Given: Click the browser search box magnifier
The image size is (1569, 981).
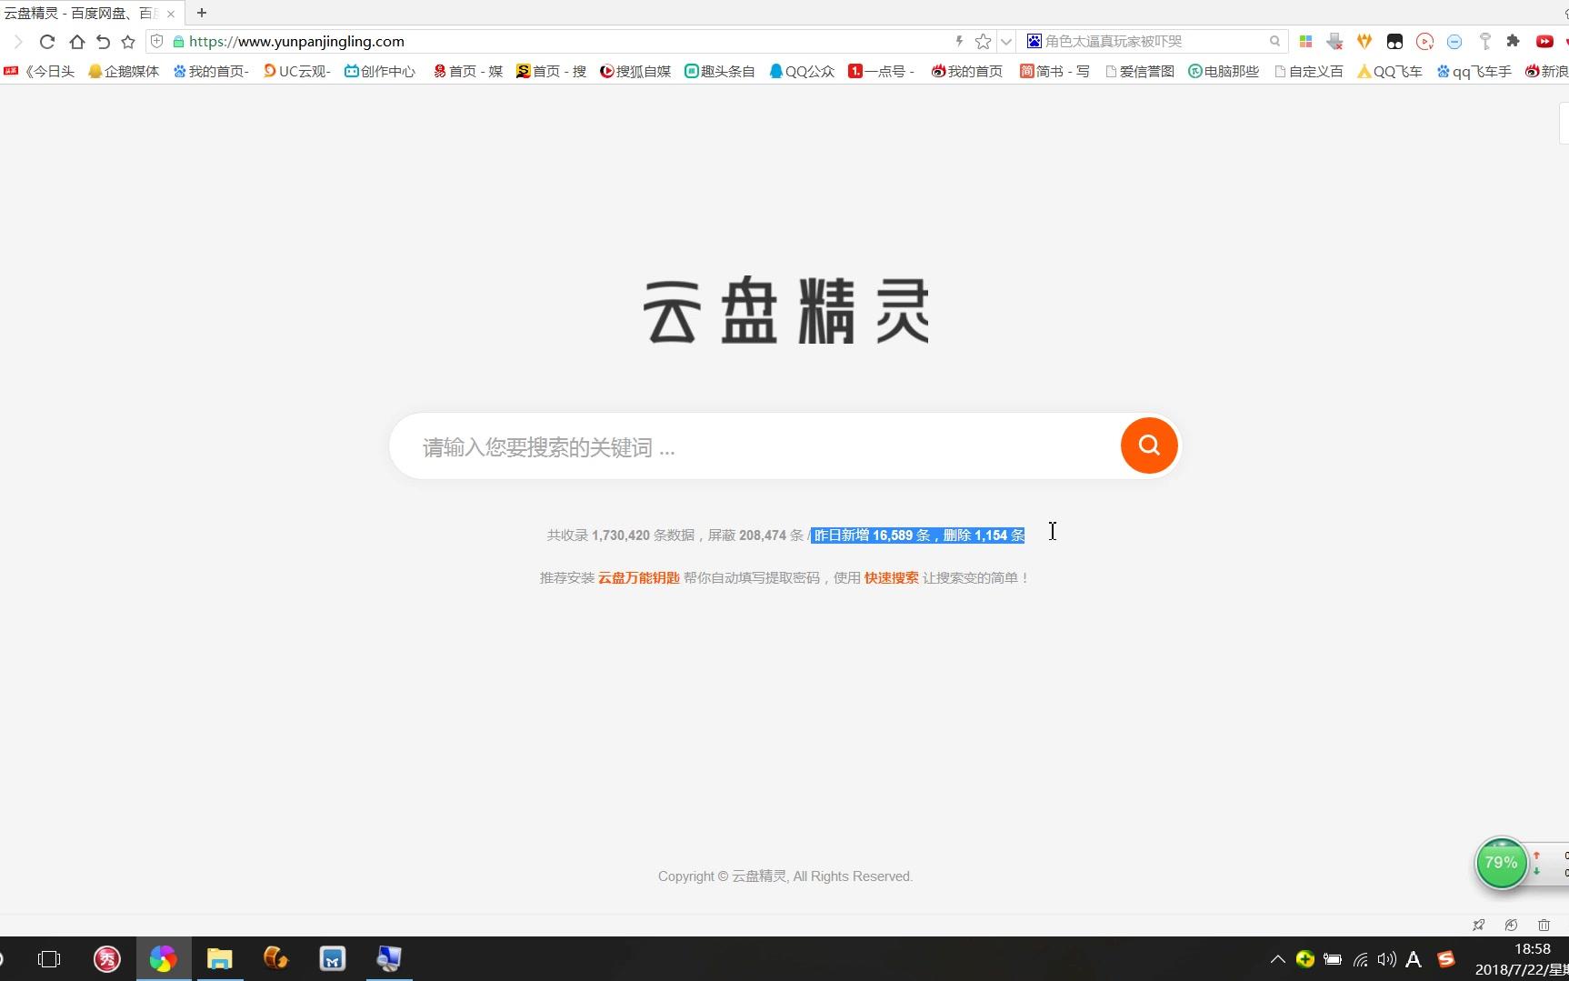Looking at the screenshot, I should 1275,41.
